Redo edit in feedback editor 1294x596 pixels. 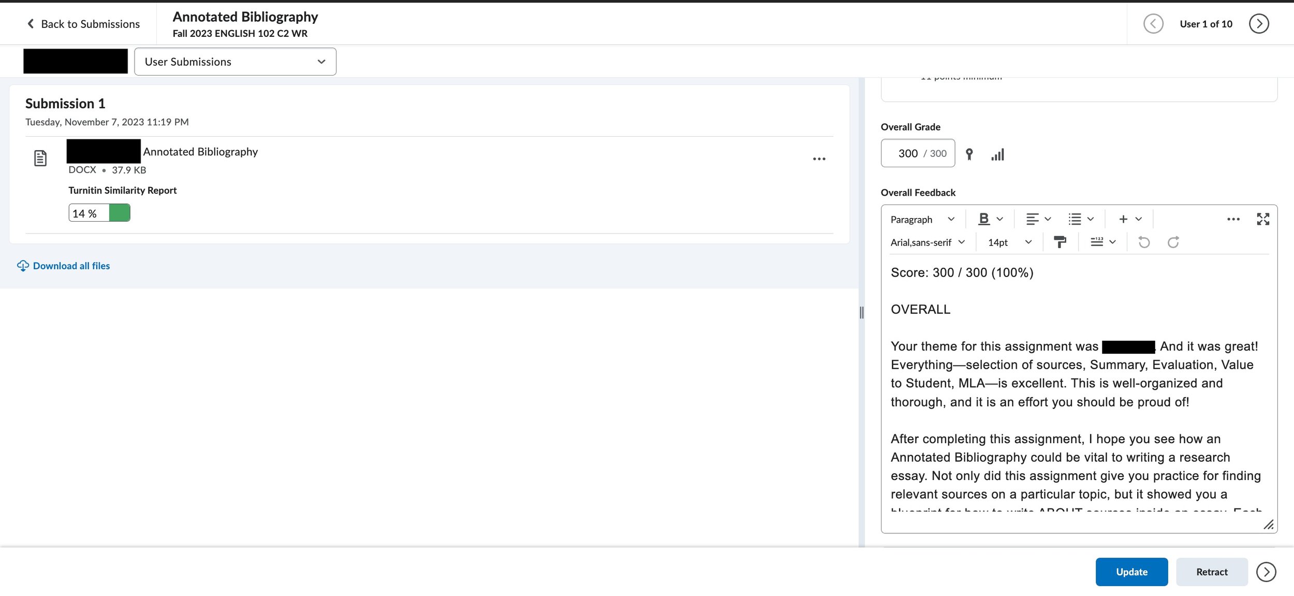coord(1173,242)
